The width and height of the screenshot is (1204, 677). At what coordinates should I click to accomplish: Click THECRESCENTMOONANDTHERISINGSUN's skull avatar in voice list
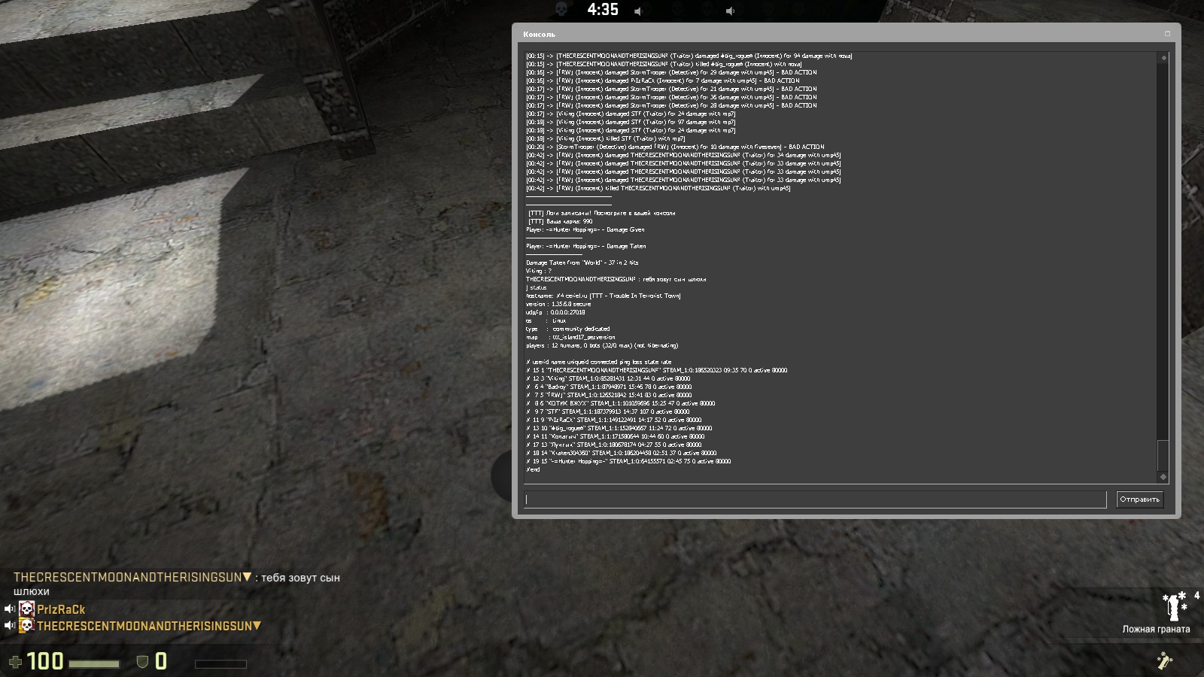point(27,626)
